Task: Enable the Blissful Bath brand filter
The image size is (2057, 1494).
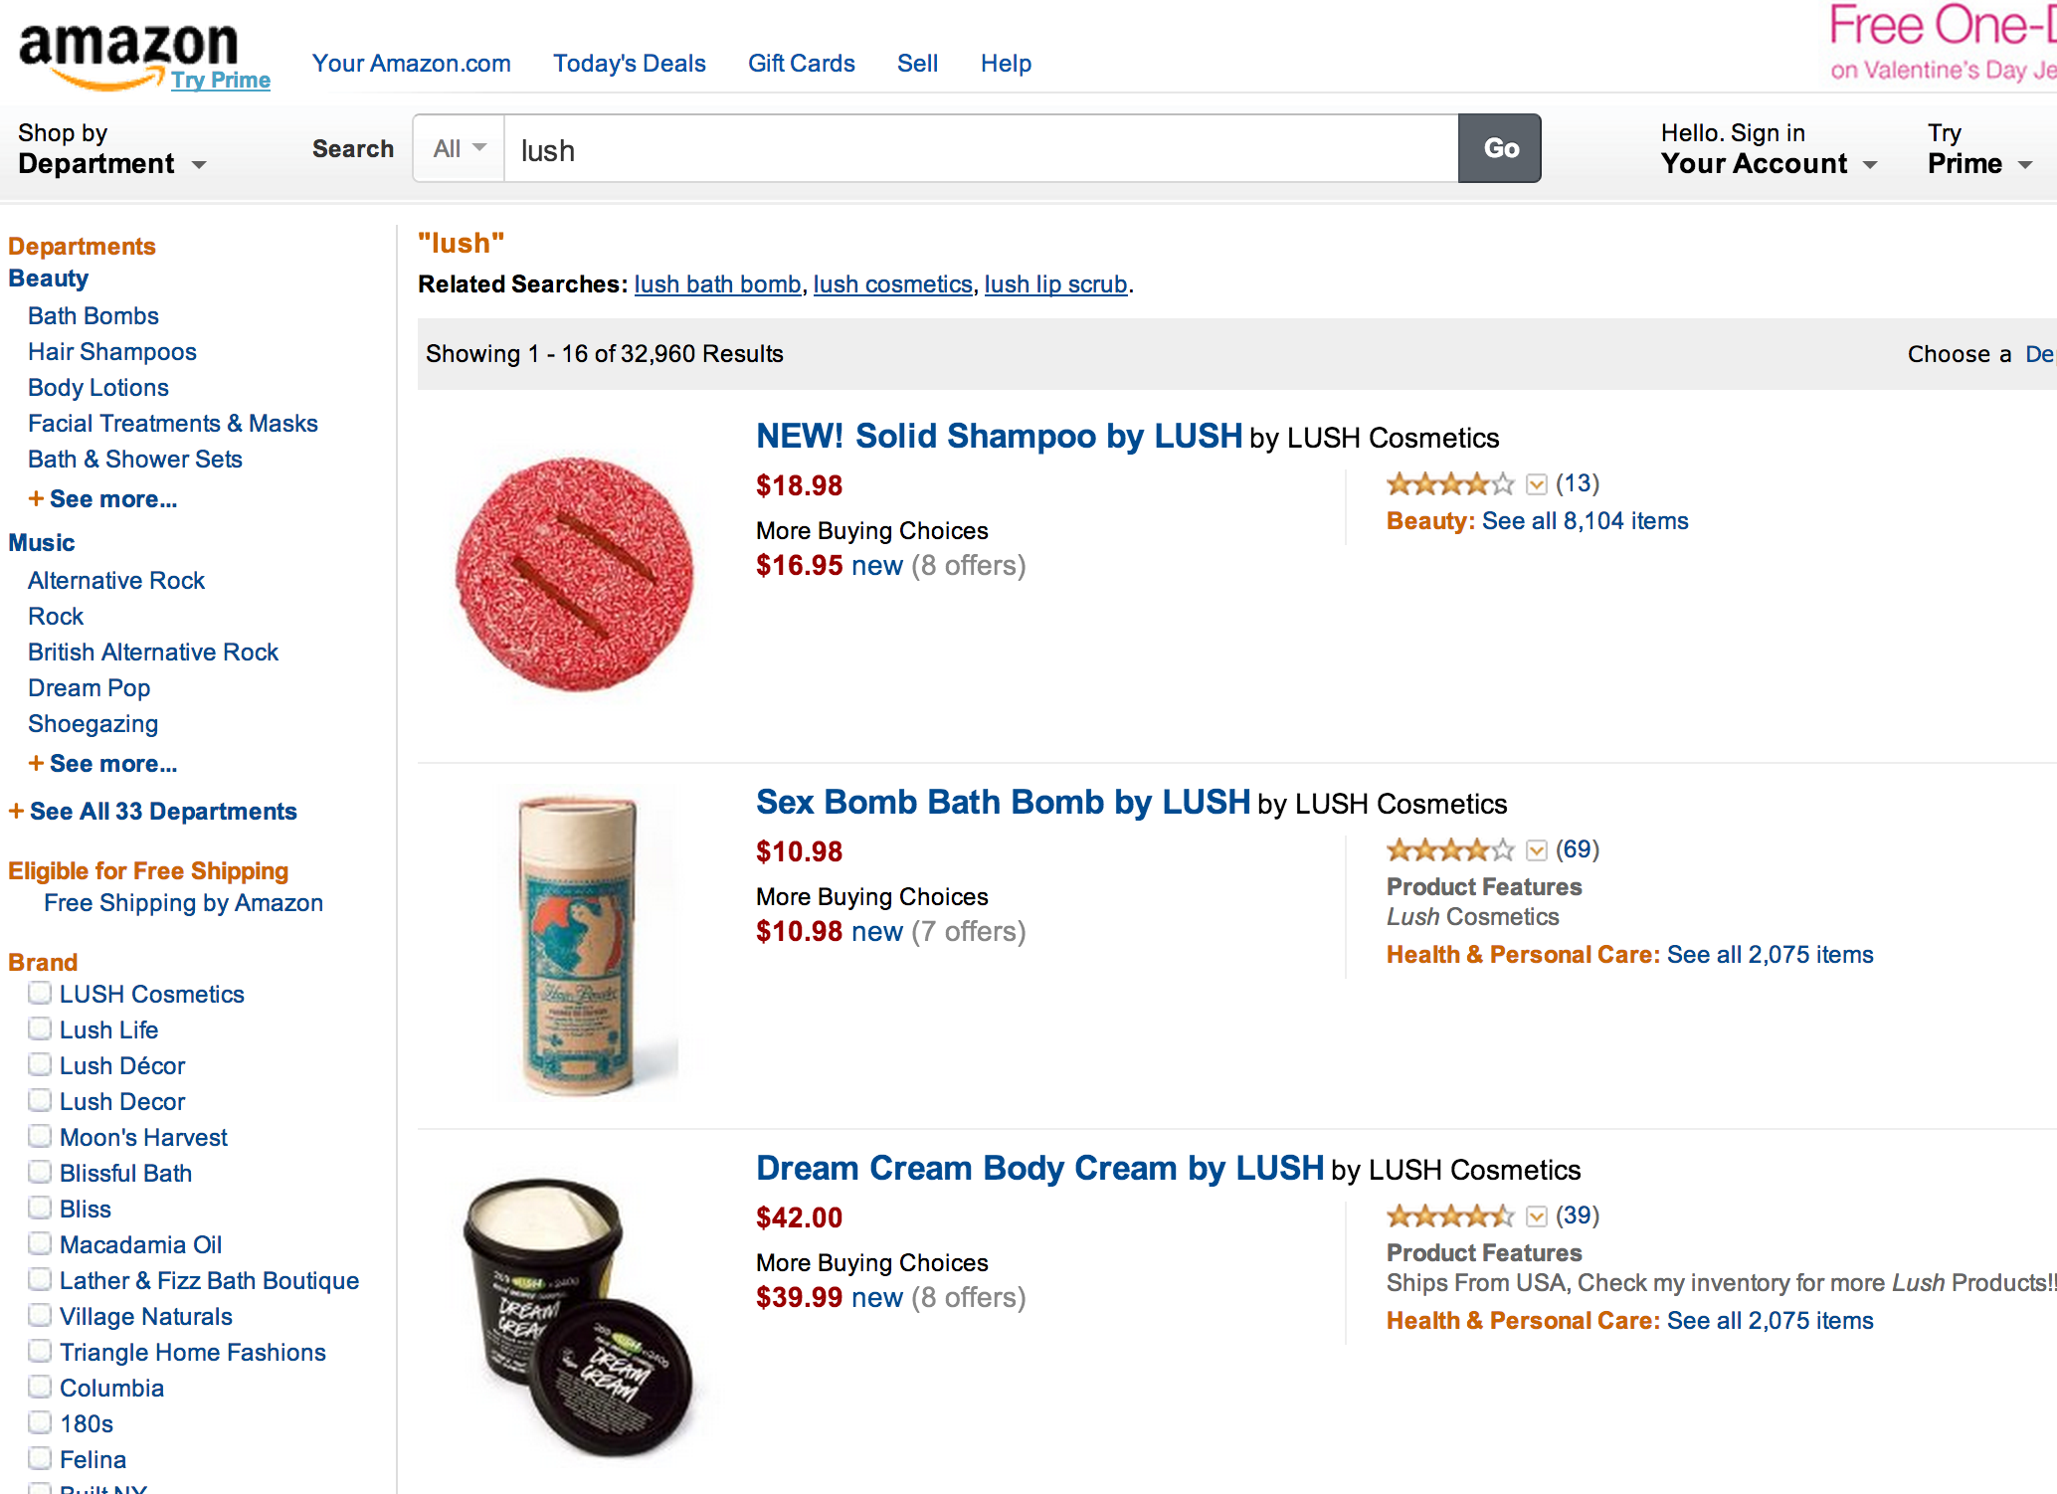Action: pyautogui.click(x=40, y=1172)
